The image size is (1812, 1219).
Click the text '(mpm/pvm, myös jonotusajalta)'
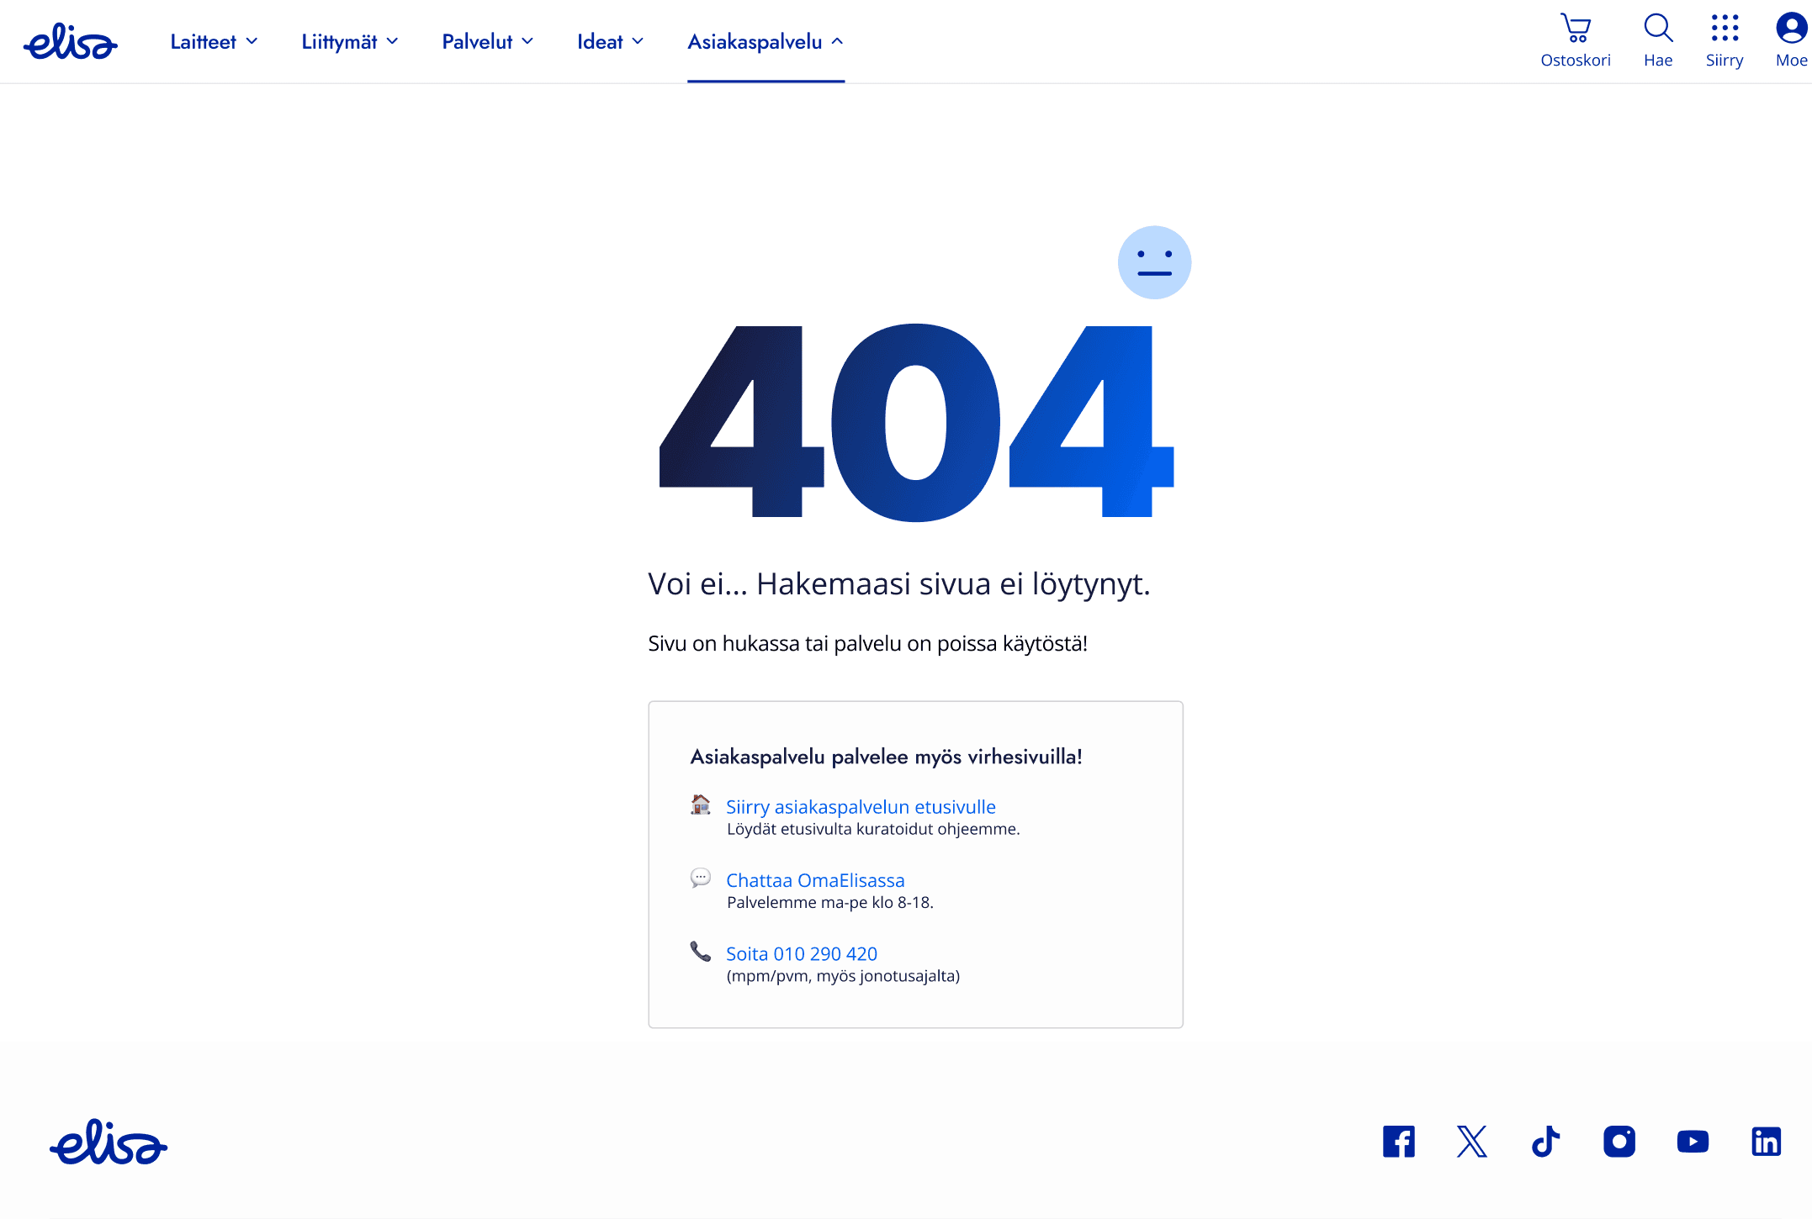pos(843,975)
